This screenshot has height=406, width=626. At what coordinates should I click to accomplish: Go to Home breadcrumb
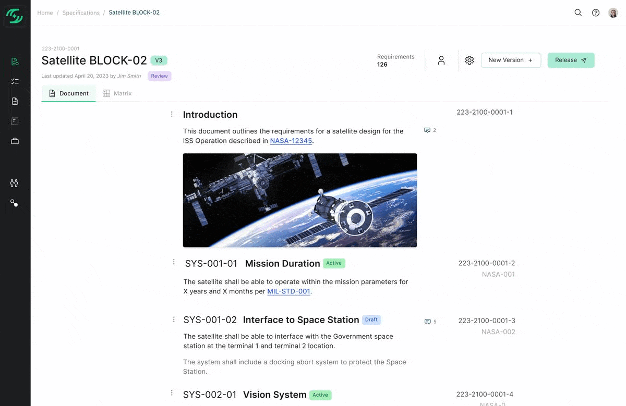[x=45, y=13]
